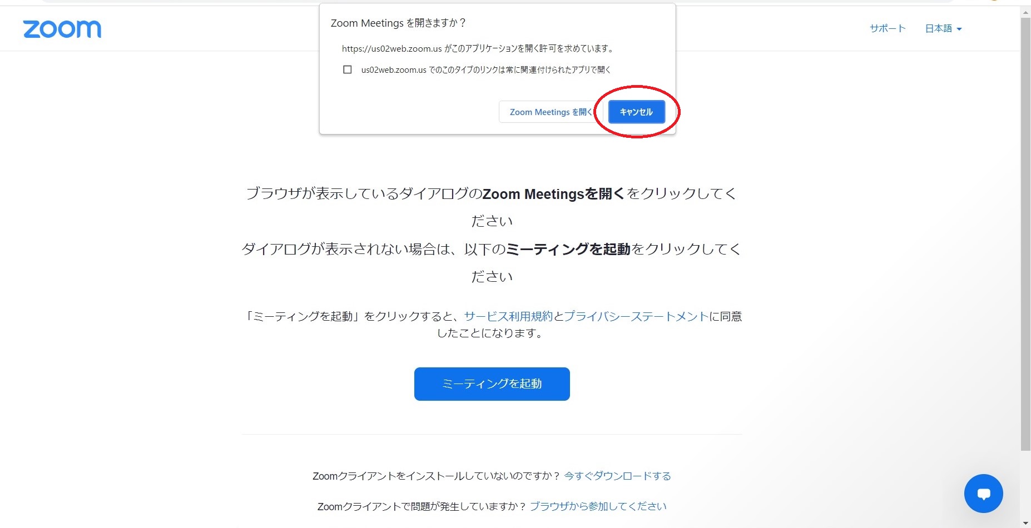Image resolution: width=1031 pixels, height=528 pixels.
Task: Click the scrollbar up arrow
Action: click(1025, 12)
